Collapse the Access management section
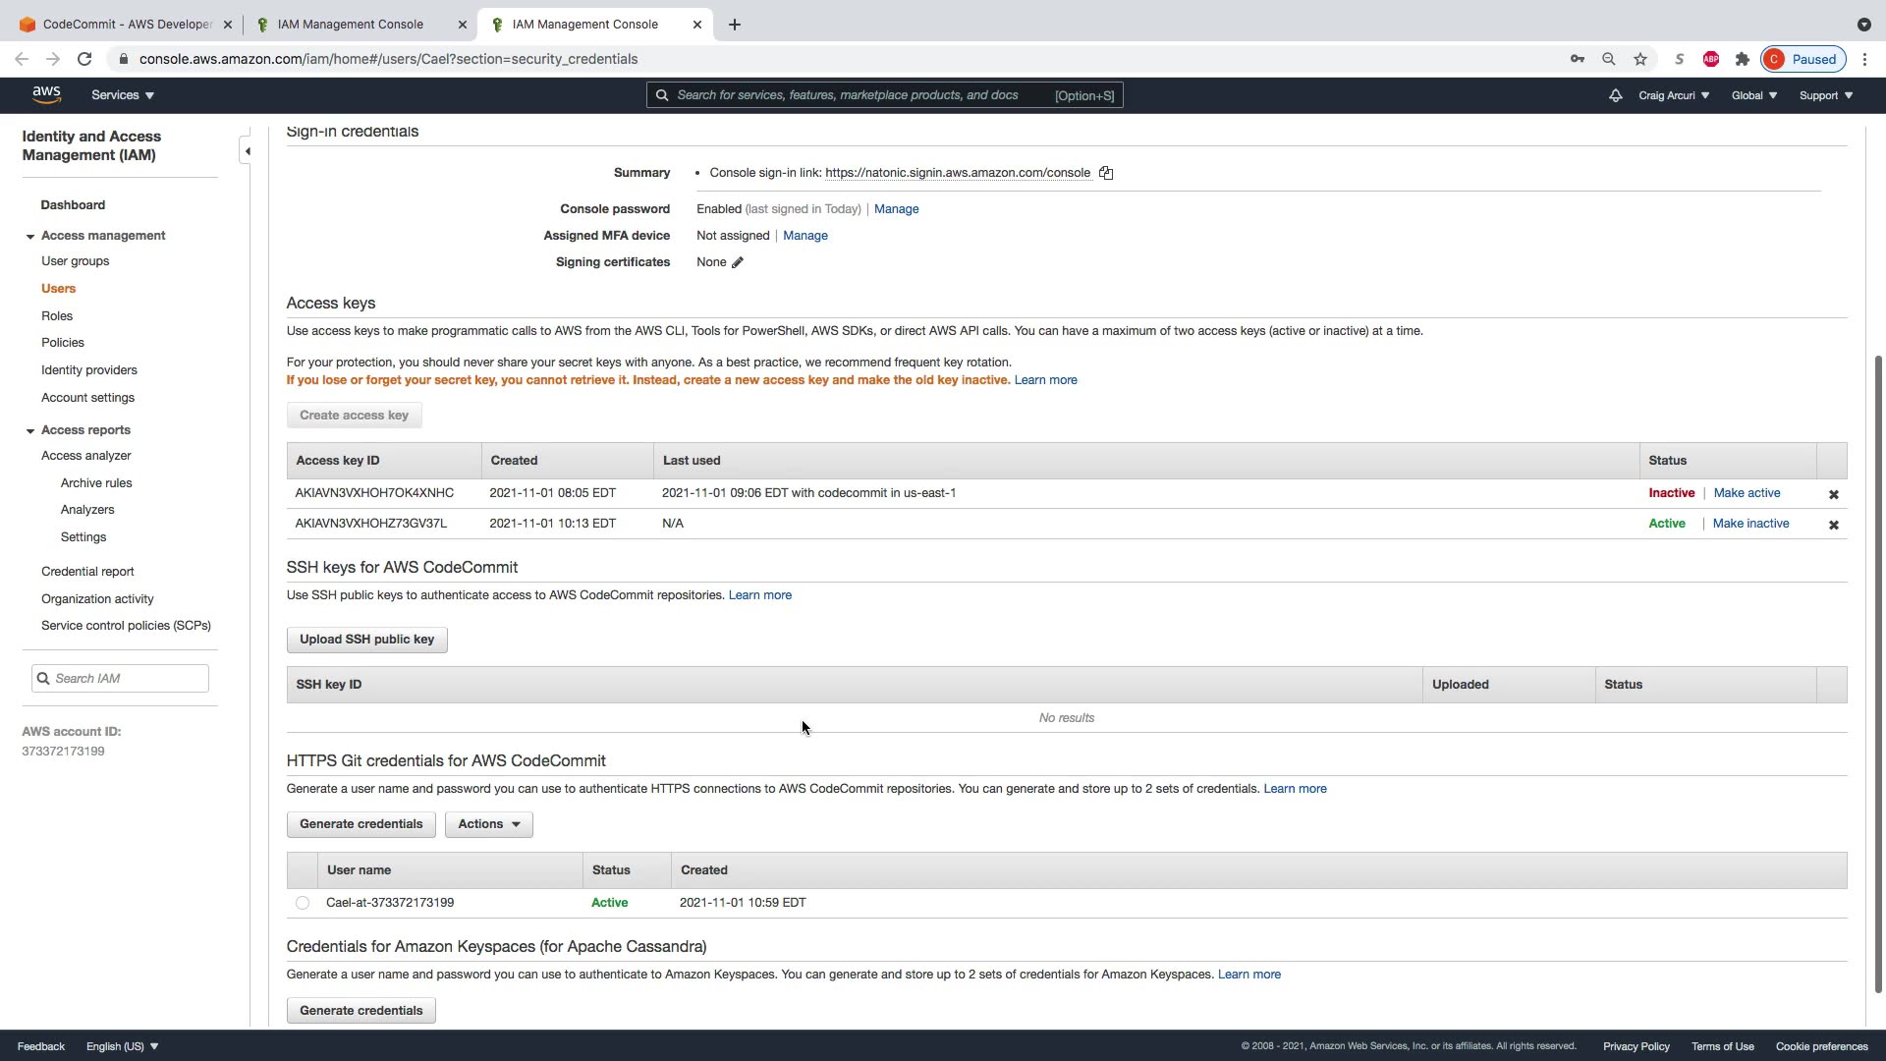Screen dimensions: 1886x1061 click(x=30, y=237)
